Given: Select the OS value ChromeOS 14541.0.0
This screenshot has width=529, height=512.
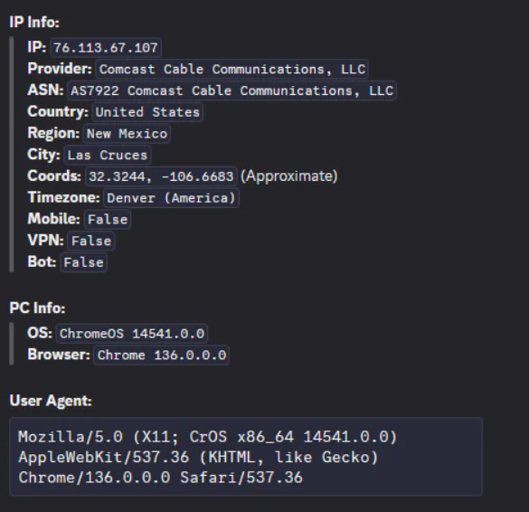Looking at the screenshot, I should [132, 334].
